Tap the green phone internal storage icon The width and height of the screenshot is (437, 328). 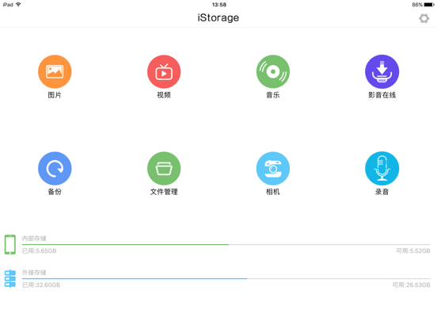(10, 245)
